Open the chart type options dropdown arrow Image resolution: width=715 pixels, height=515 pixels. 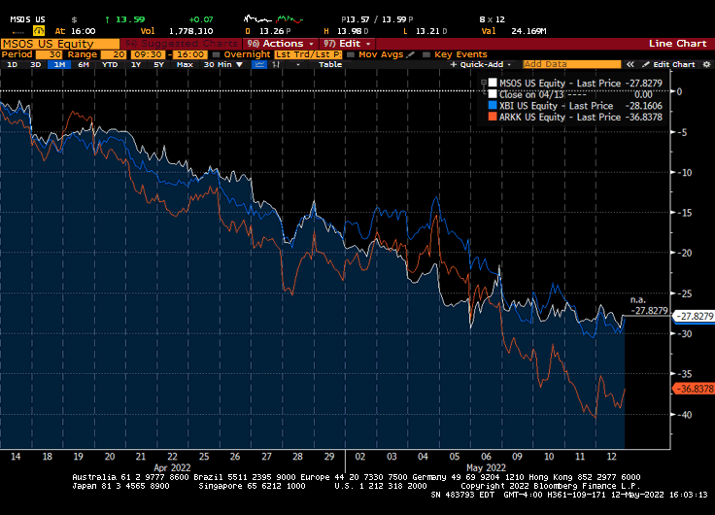tap(298, 65)
